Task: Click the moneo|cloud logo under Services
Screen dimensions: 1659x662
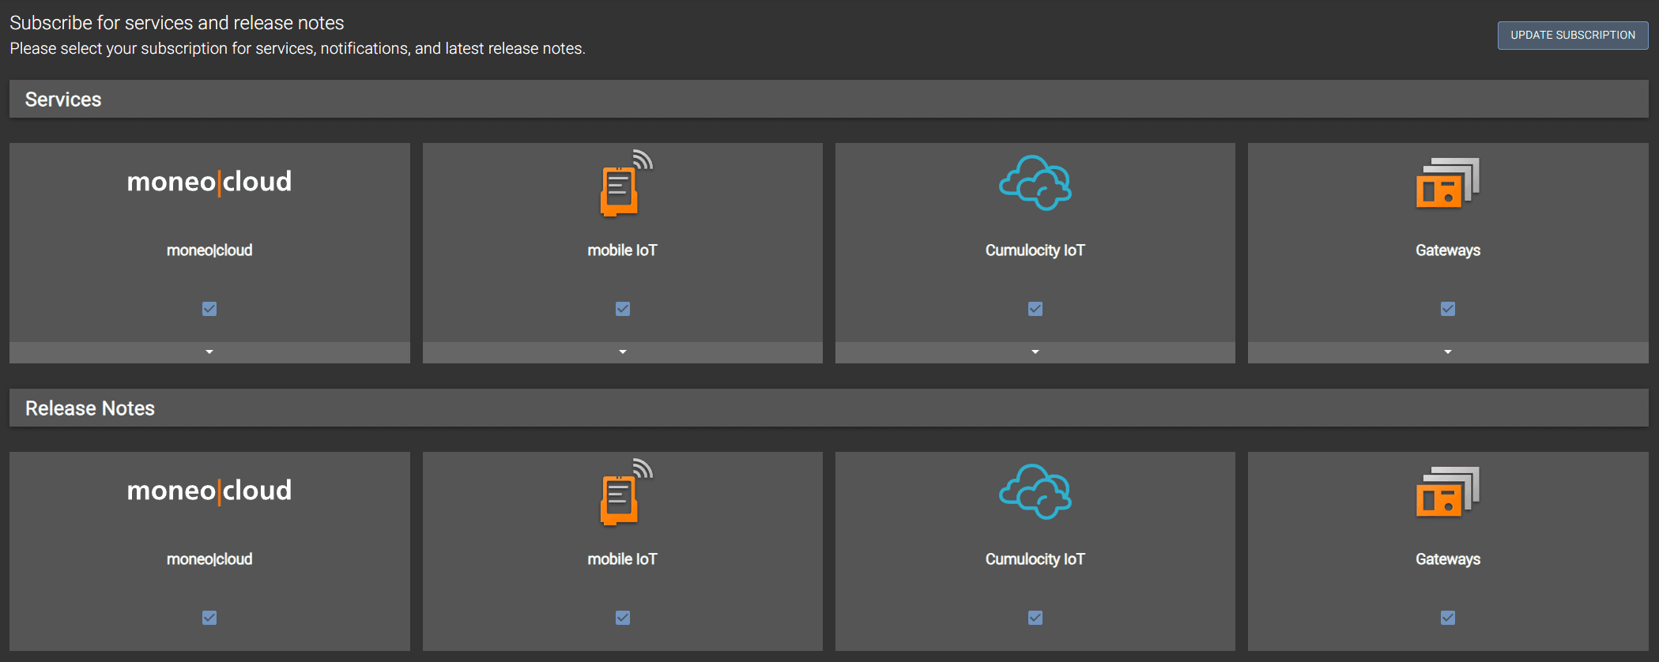Action: (209, 182)
